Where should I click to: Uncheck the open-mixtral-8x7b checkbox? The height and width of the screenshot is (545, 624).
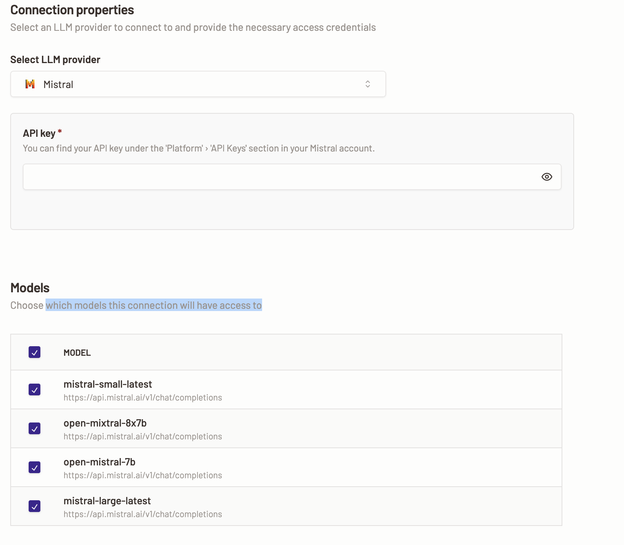click(x=35, y=428)
